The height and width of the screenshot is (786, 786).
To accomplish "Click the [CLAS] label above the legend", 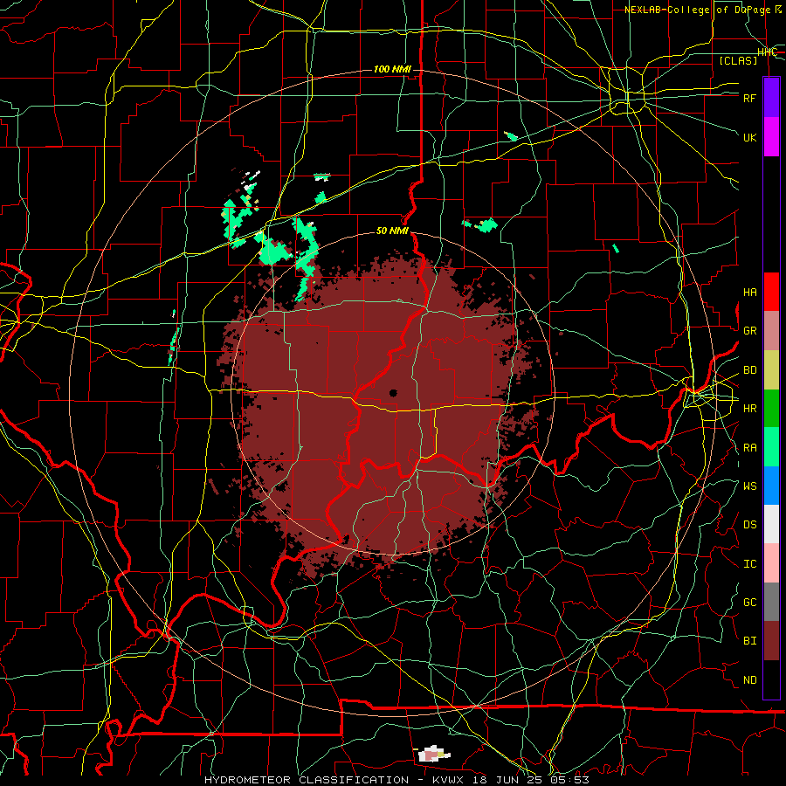I will click(738, 60).
